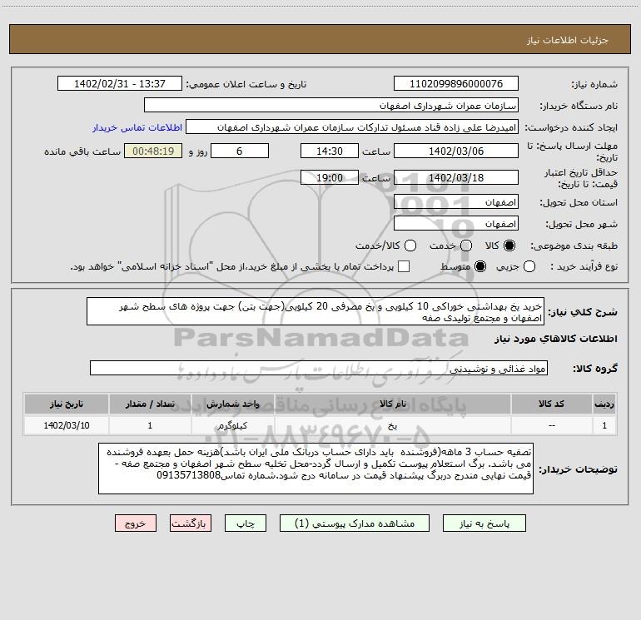Viewport: 641px width, 620px height.
Task: Click the validity time field 19:00
Action: click(330, 177)
